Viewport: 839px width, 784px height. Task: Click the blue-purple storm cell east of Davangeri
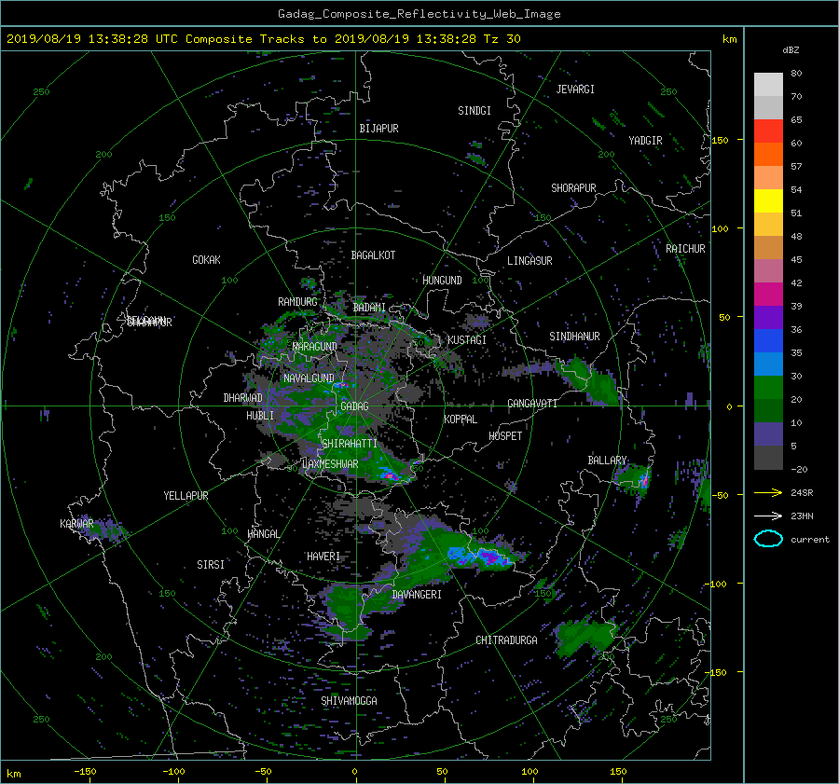point(480,556)
